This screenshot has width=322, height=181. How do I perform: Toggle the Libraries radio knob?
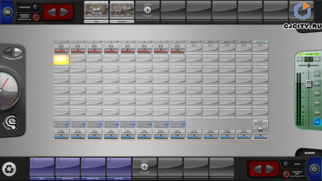(x=35, y=7)
